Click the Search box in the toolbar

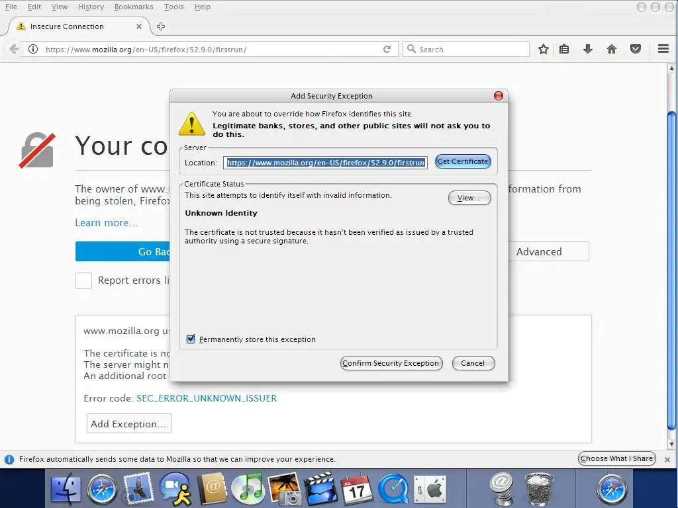click(466, 49)
